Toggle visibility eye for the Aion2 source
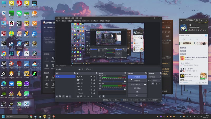This screenshot has width=211, height=119. 91,80
